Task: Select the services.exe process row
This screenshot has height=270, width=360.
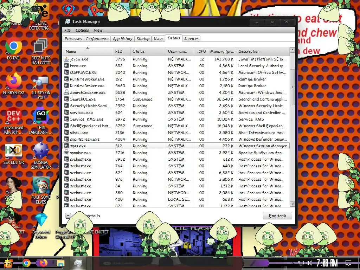Action: pyautogui.click(x=176, y=112)
